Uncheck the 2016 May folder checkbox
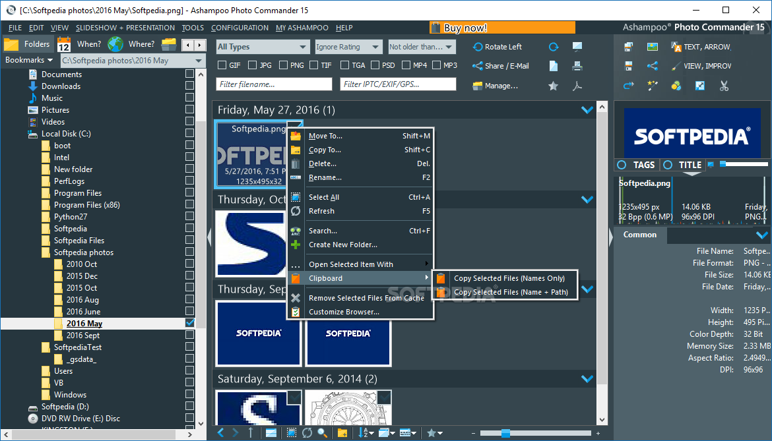Screen dimensions: 772x441 pos(189,322)
